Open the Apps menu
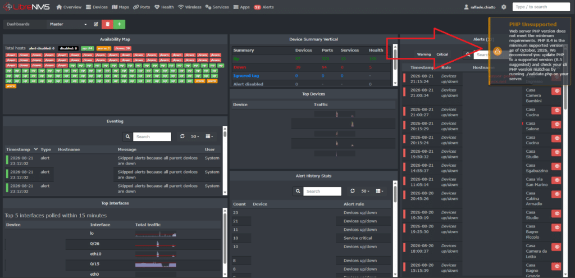 pos(241,7)
